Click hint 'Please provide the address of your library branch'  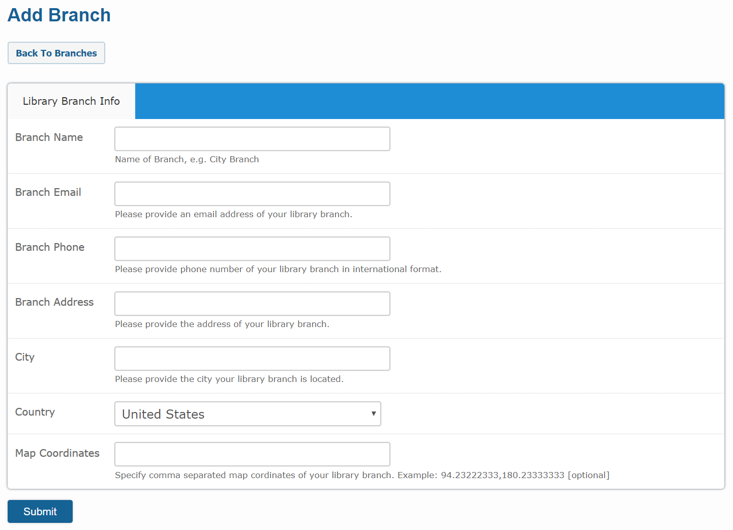[222, 324]
